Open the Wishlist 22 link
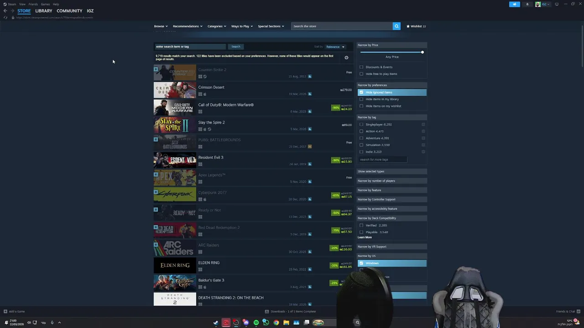The image size is (584, 328). coord(416,26)
